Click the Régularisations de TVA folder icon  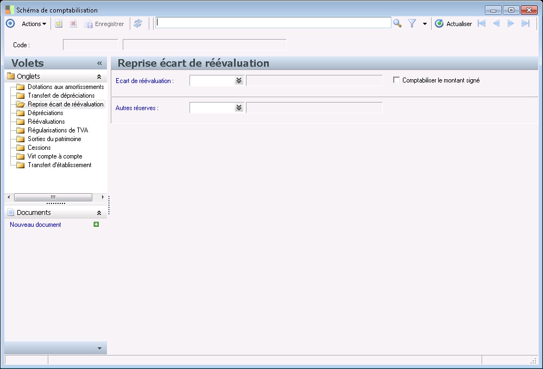[x=21, y=130]
